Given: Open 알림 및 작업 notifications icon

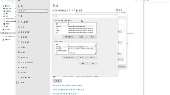Looking at the screenshot, I should point(19,32).
